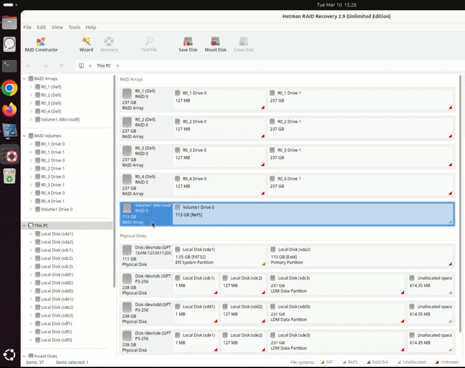Launch the Wizard tool
Viewport: 465px width, 368px height.
(86, 44)
